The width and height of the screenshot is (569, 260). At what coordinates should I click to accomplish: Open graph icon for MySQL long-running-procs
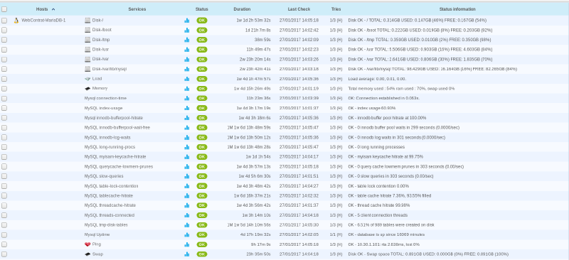click(187, 147)
